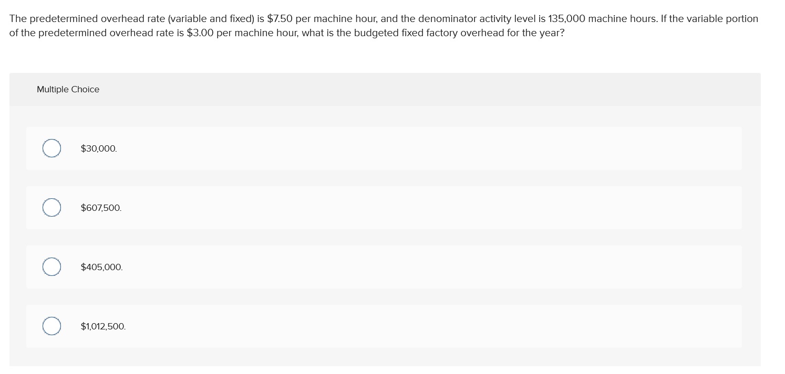Image resolution: width=785 pixels, height=374 pixels.
Task: Click the radio circle beside $30,000
Action: tap(51, 148)
